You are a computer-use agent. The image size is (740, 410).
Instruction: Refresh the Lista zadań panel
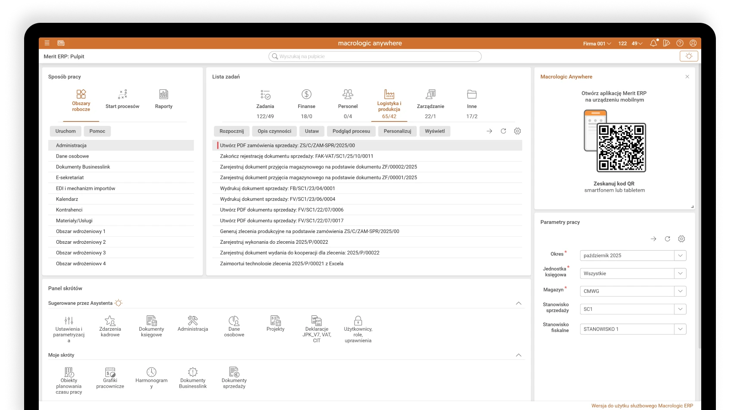point(503,131)
